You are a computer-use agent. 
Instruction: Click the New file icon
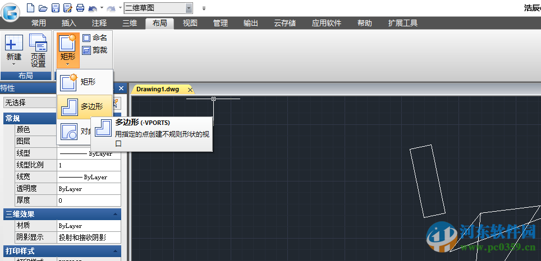(30, 8)
